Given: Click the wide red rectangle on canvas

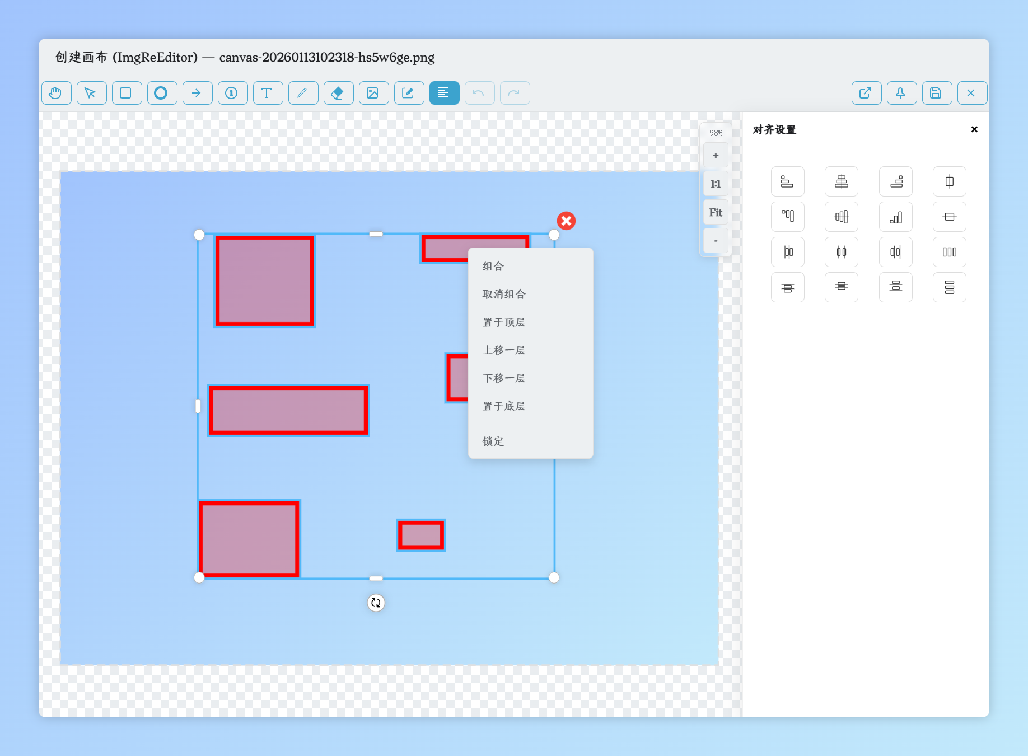Looking at the screenshot, I should (x=288, y=410).
